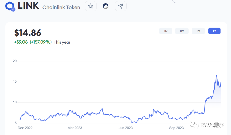The image size is (231, 135).
Task: Select the active 1Y range button
Action: point(214,31)
